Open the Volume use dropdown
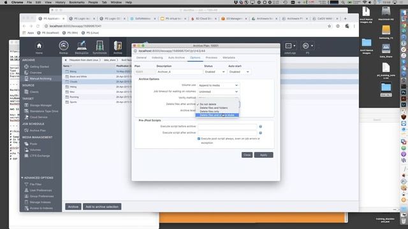 coord(218,85)
